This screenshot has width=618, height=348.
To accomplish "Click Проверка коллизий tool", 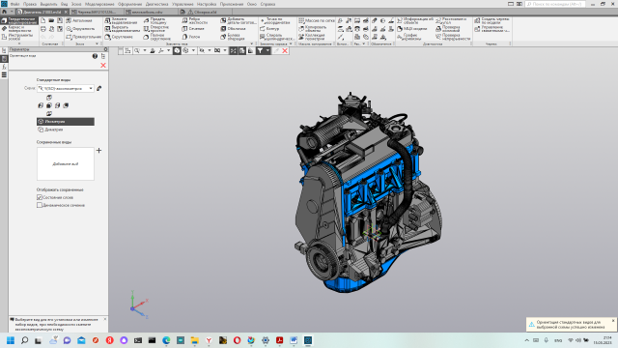I will click(448, 29).
